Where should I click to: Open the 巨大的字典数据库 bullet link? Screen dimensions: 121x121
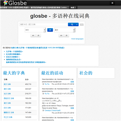click(x=13, y=54)
